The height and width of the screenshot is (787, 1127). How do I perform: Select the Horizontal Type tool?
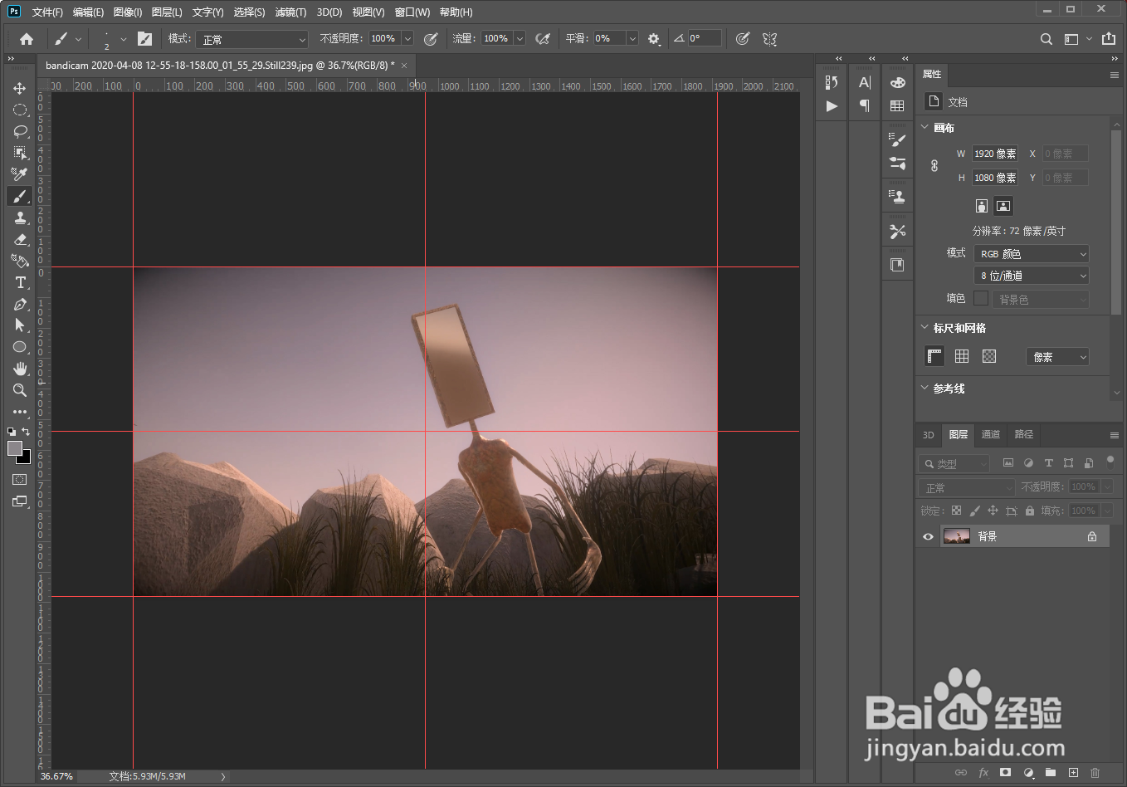(x=20, y=282)
